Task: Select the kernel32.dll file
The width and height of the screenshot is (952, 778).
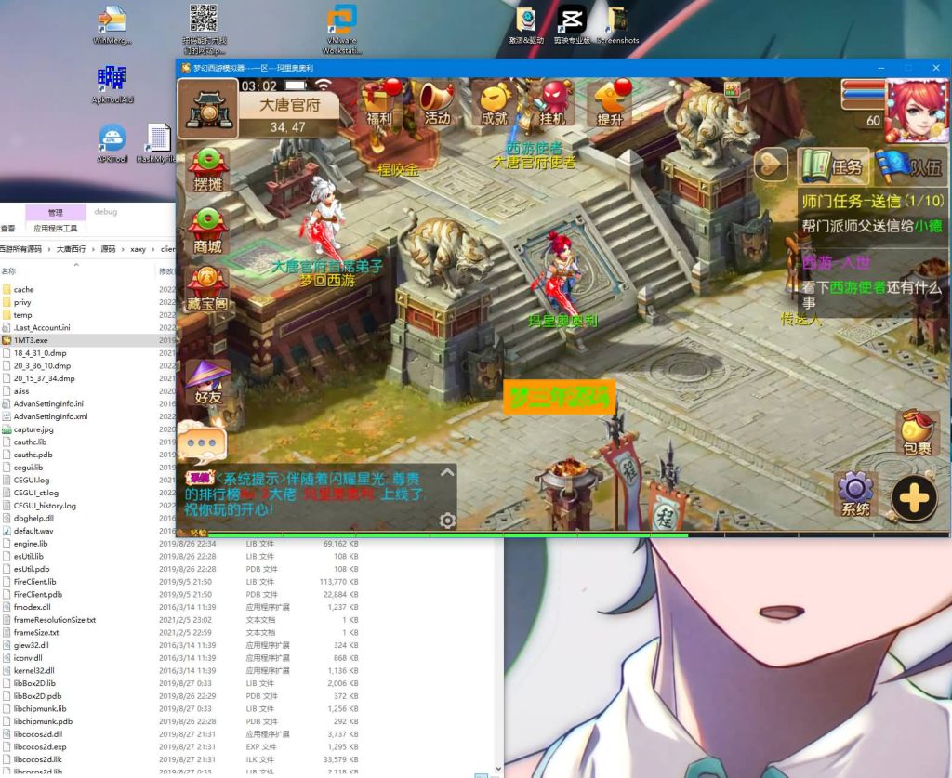Action: click(x=34, y=670)
